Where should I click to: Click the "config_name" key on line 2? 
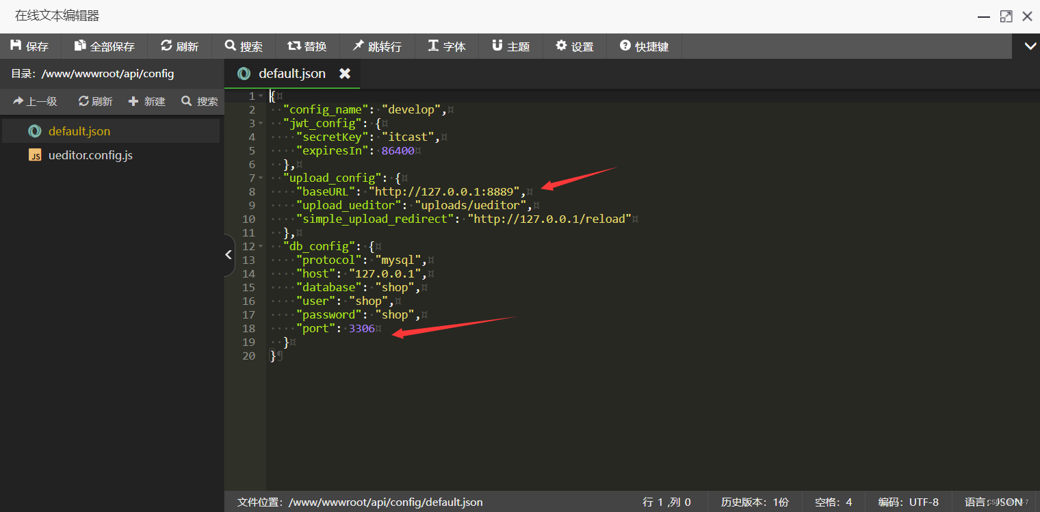pos(327,109)
